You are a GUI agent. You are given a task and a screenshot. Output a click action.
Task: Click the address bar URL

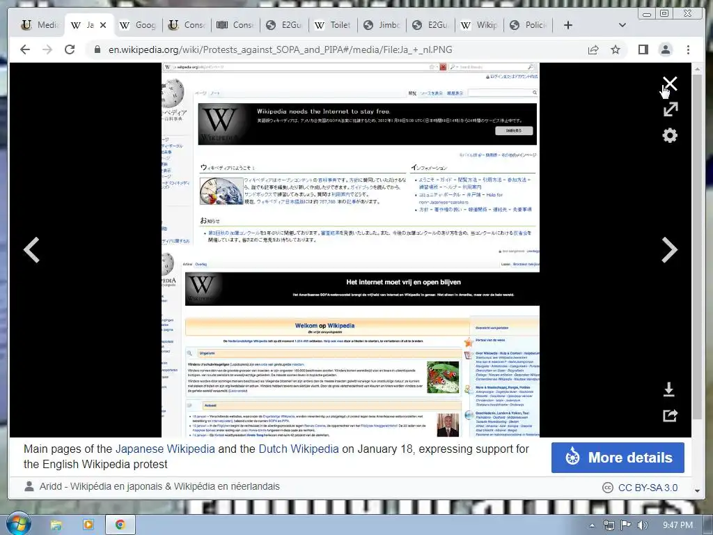280,49
